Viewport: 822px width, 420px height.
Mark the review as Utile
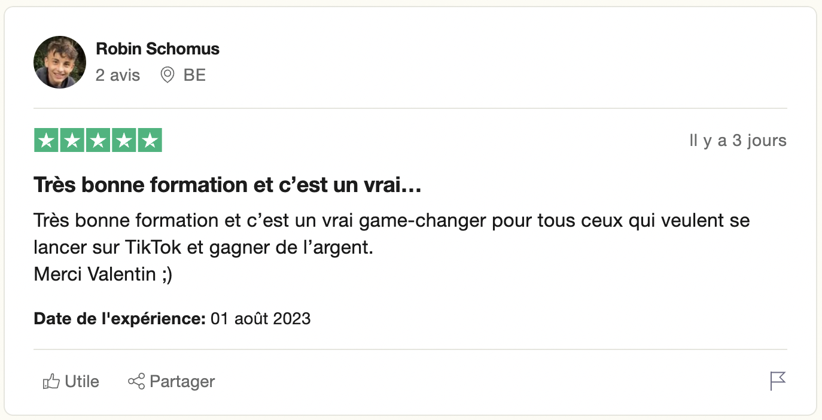coord(81,382)
